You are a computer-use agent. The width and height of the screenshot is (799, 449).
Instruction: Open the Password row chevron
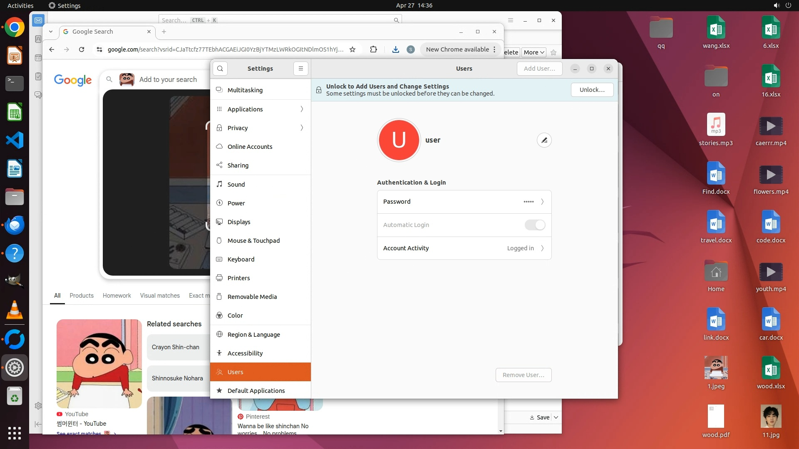coord(542,202)
